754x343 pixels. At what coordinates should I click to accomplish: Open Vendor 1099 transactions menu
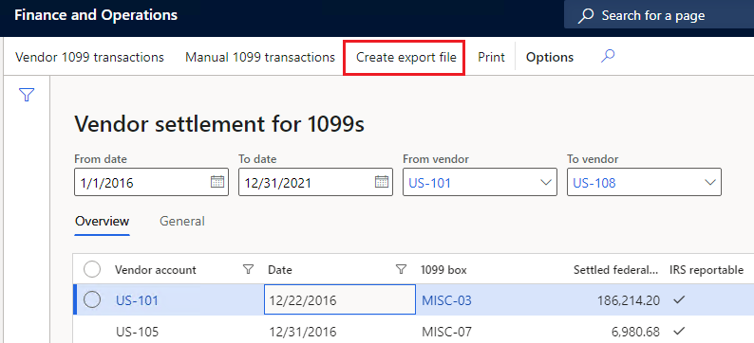pos(89,57)
